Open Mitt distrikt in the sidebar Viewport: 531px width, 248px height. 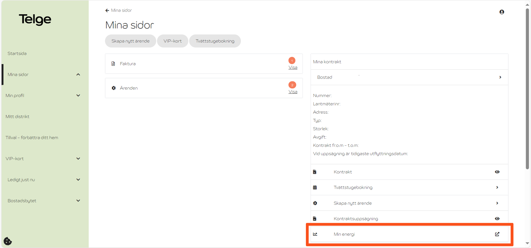(17, 116)
